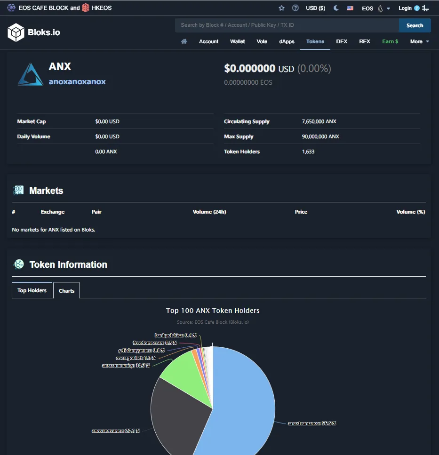Click the g43damygenes: 0.8 % chart label
Viewport: 439px width, 455px height.
[x=141, y=350]
